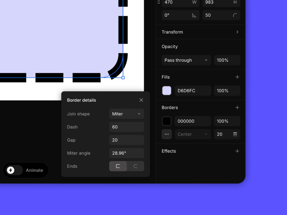Screen dimensions: 287x215
Task: Edit the D6D6FC fill hex field
Action: click(193, 91)
